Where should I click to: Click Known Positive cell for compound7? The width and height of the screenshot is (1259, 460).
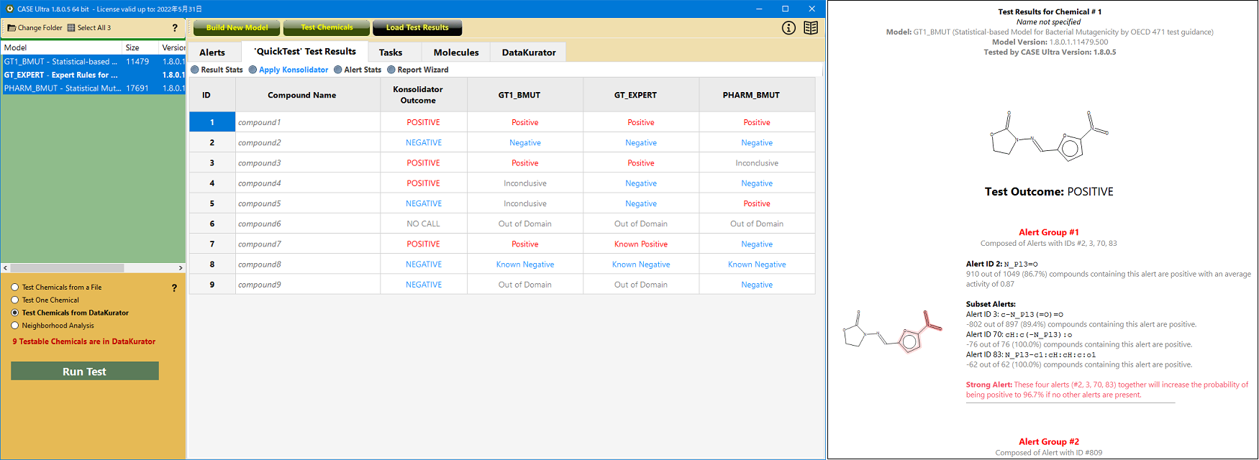point(641,244)
